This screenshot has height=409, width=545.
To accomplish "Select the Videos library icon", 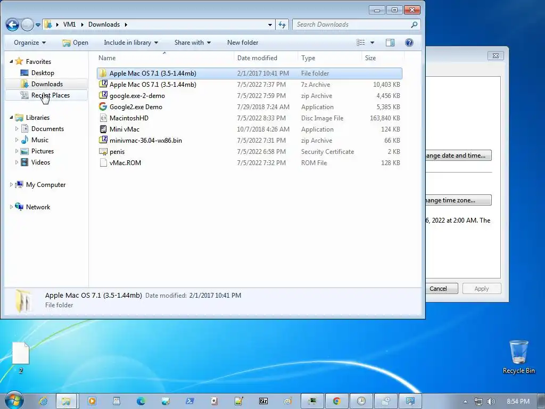I will pos(24,162).
